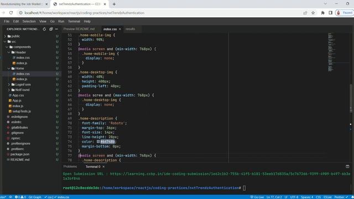Click the Collapse All icon in Explorer header
Image resolution: width=354 pixels, height=199 pixels.
[x=51, y=29]
